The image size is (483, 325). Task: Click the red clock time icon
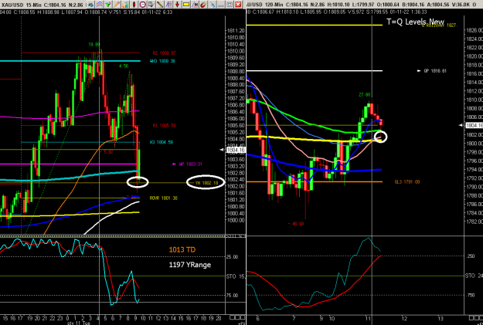143,5
